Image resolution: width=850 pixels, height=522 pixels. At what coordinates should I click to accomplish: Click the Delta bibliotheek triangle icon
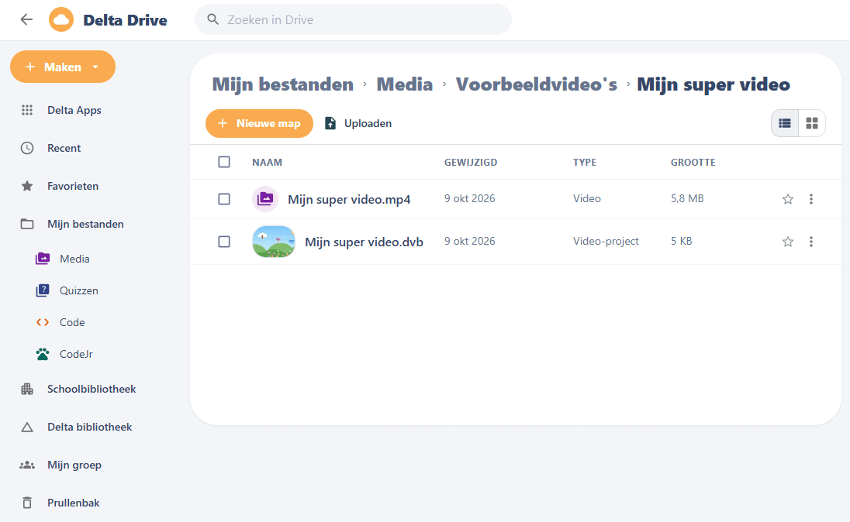[x=27, y=427]
